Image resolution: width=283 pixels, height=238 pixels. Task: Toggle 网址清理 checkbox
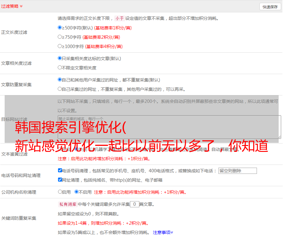[60, 179]
